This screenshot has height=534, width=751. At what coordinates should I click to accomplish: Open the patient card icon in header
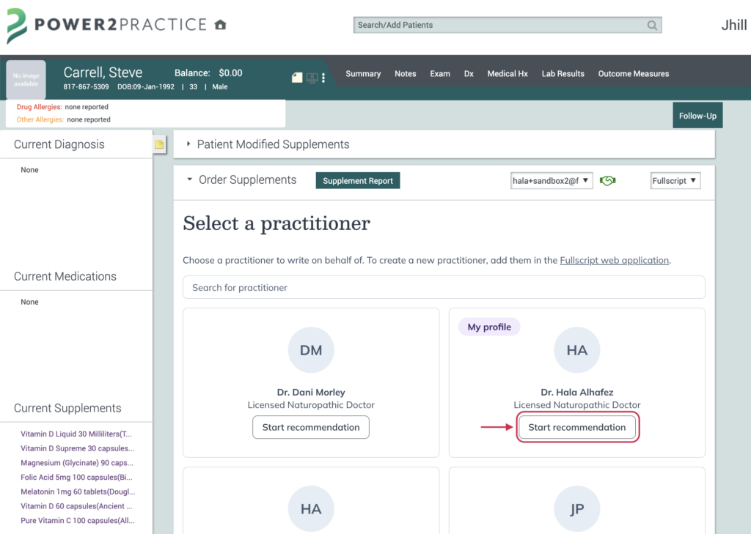coord(297,78)
